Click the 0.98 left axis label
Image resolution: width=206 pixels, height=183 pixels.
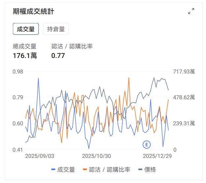(x=17, y=72)
